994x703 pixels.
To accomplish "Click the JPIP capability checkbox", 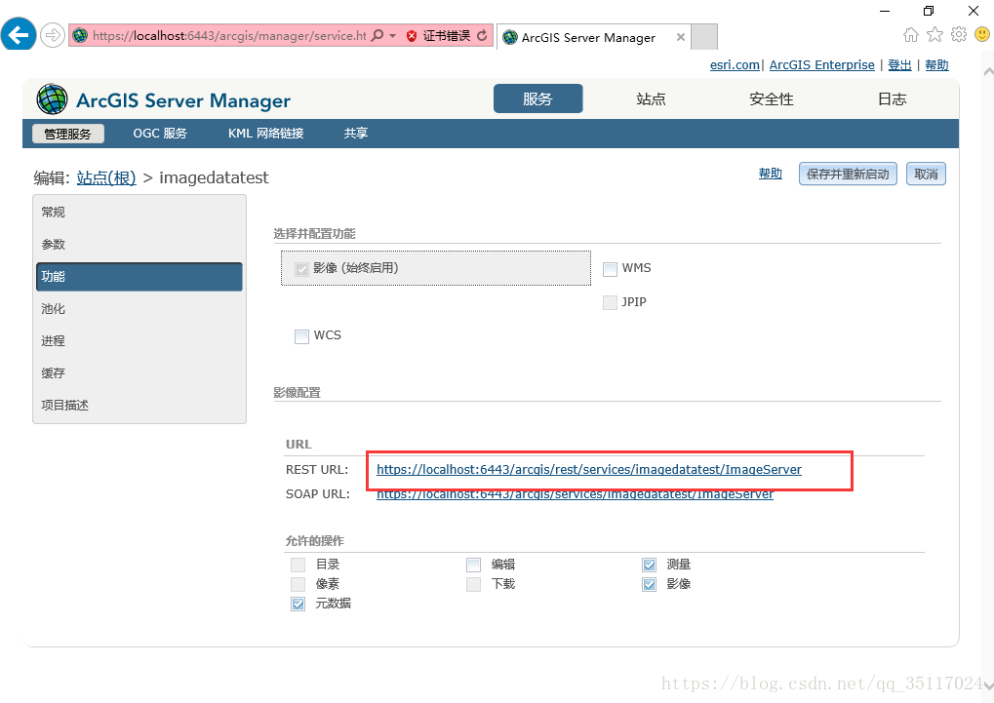I will pos(610,302).
